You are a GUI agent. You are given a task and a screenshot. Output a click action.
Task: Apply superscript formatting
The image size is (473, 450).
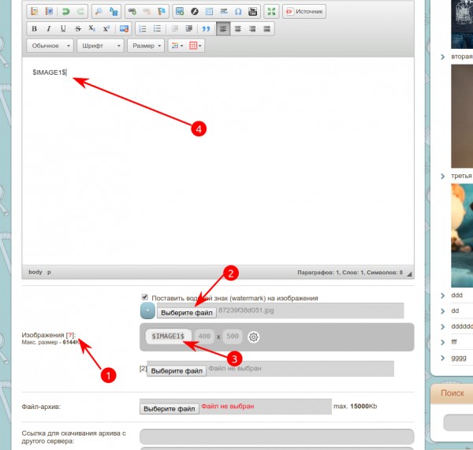[106, 28]
